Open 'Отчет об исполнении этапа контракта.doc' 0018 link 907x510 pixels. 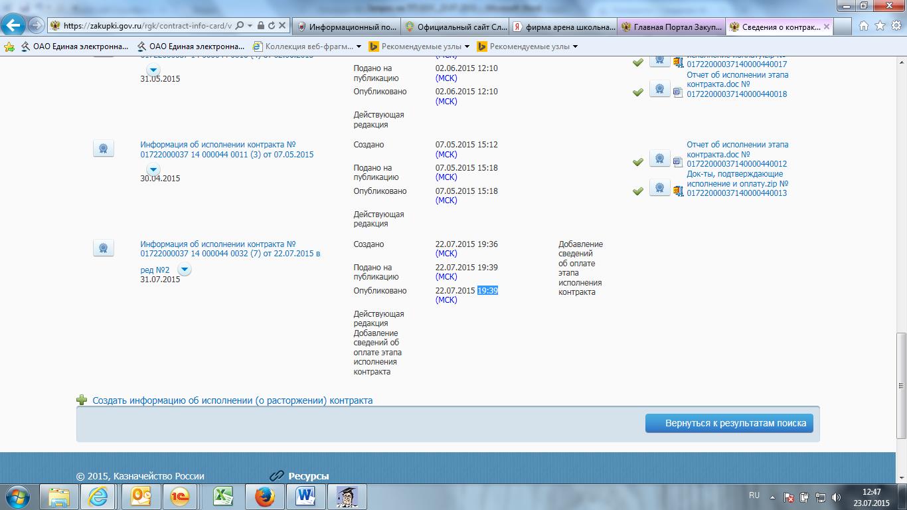tap(738, 84)
